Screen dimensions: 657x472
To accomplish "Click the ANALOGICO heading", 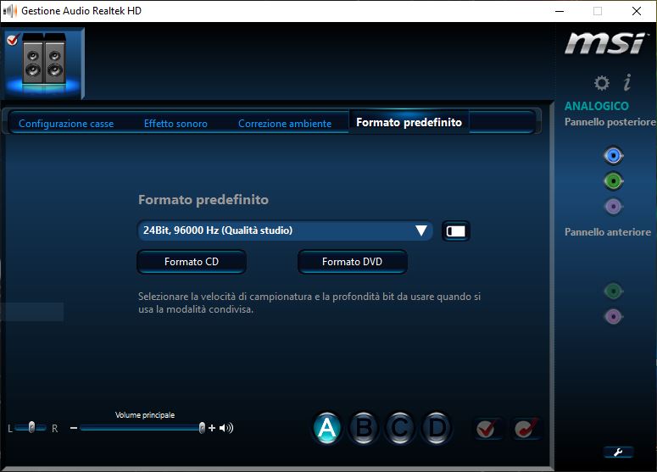I will pos(597,106).
